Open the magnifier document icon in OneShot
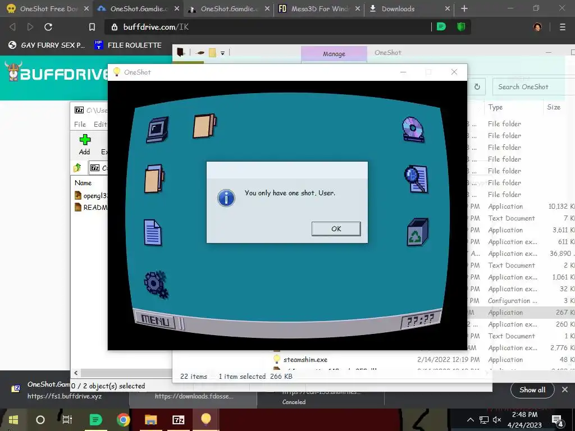 (416, 179)
